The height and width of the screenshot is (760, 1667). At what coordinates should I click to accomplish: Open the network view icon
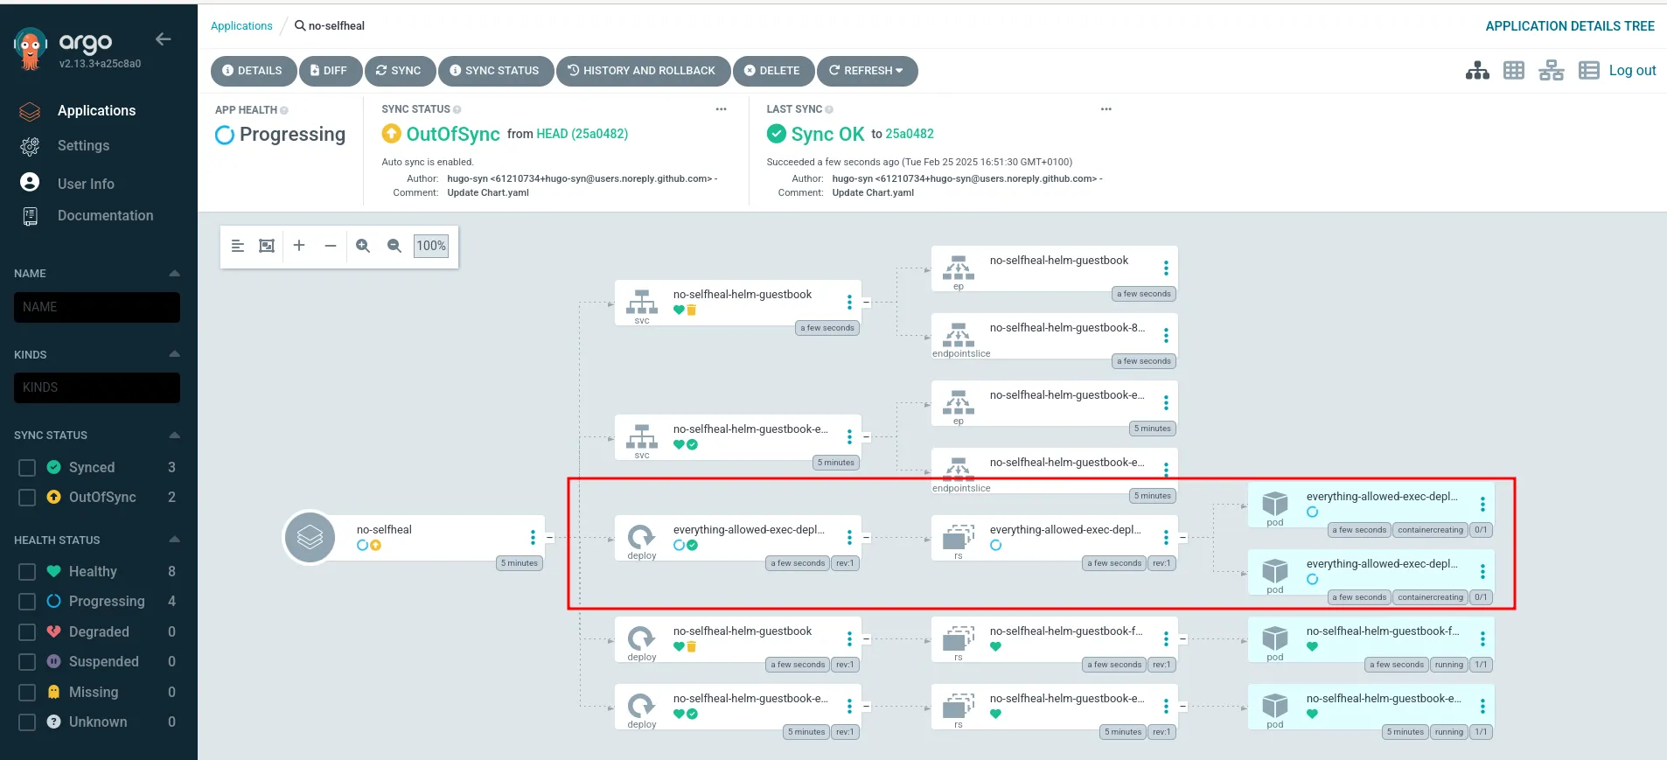(x=1552, y=71)
